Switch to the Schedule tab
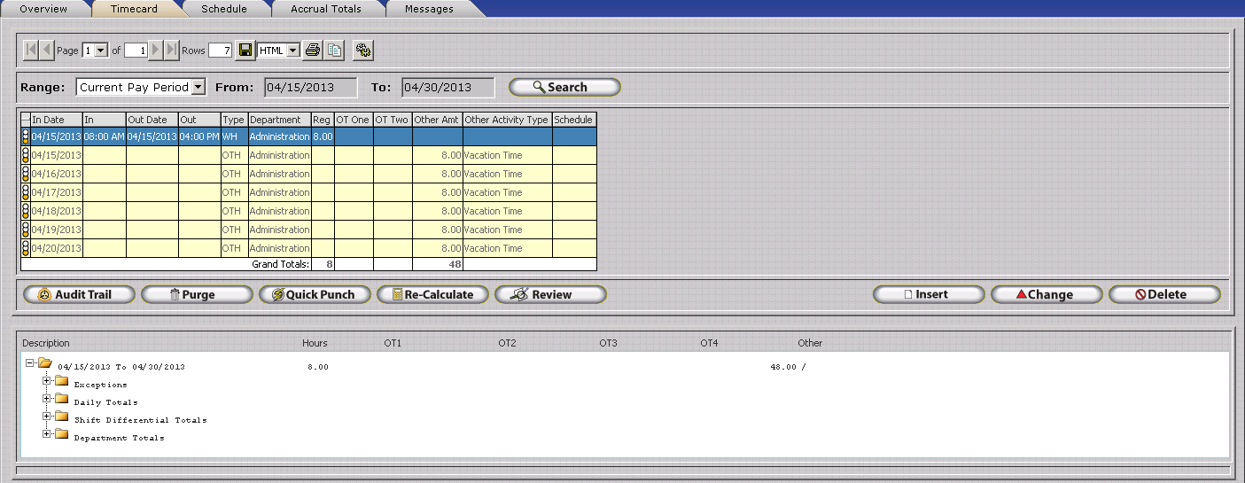 (x=223, y=9)
